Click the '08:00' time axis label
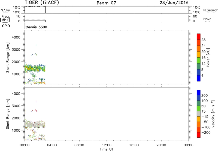 pos(79,145)
